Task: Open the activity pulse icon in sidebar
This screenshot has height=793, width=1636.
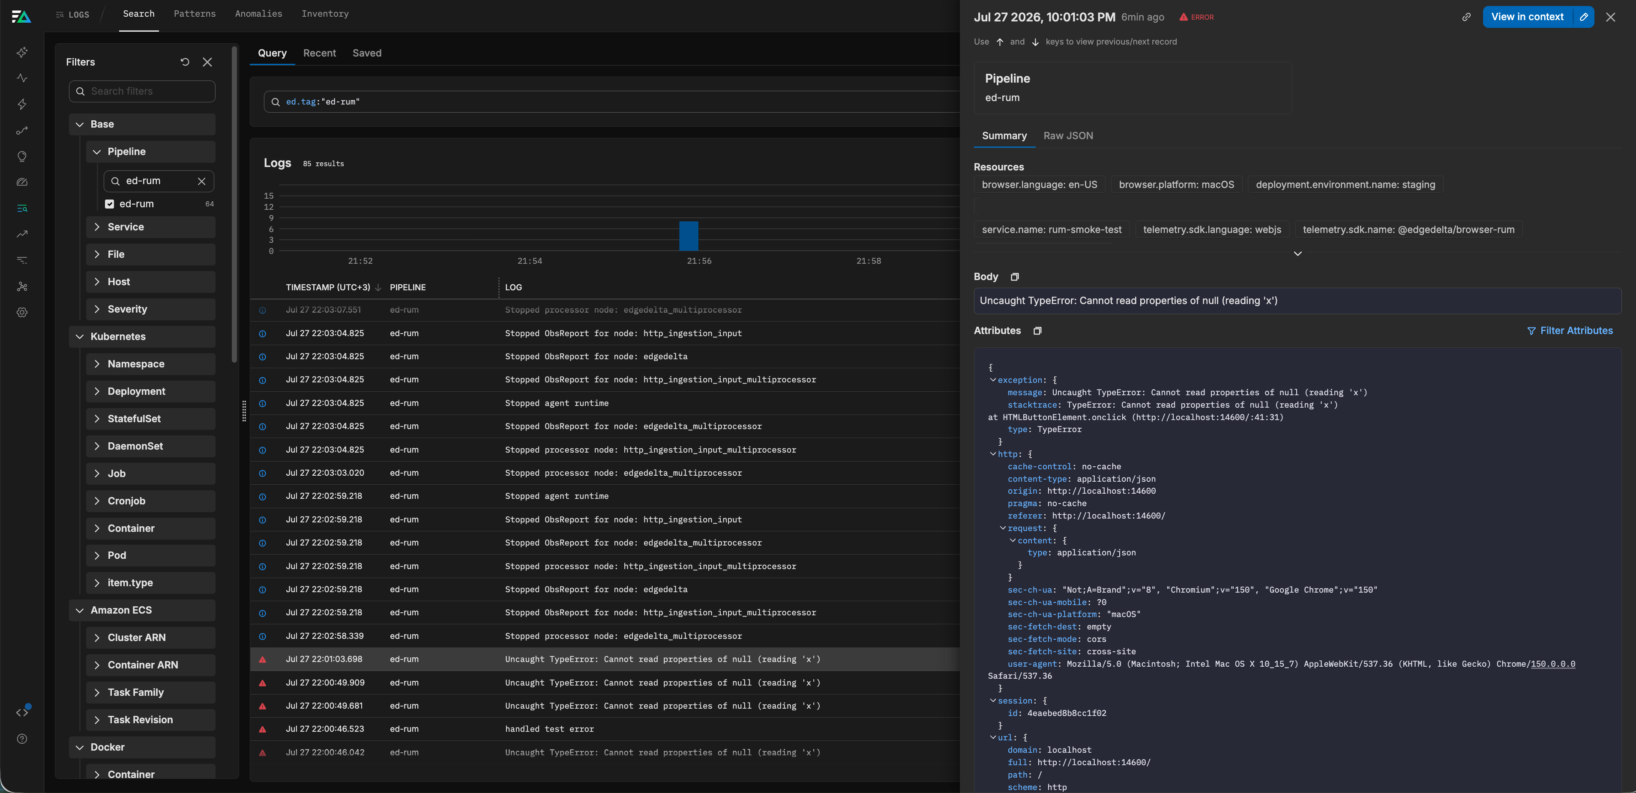Action: 22,78
